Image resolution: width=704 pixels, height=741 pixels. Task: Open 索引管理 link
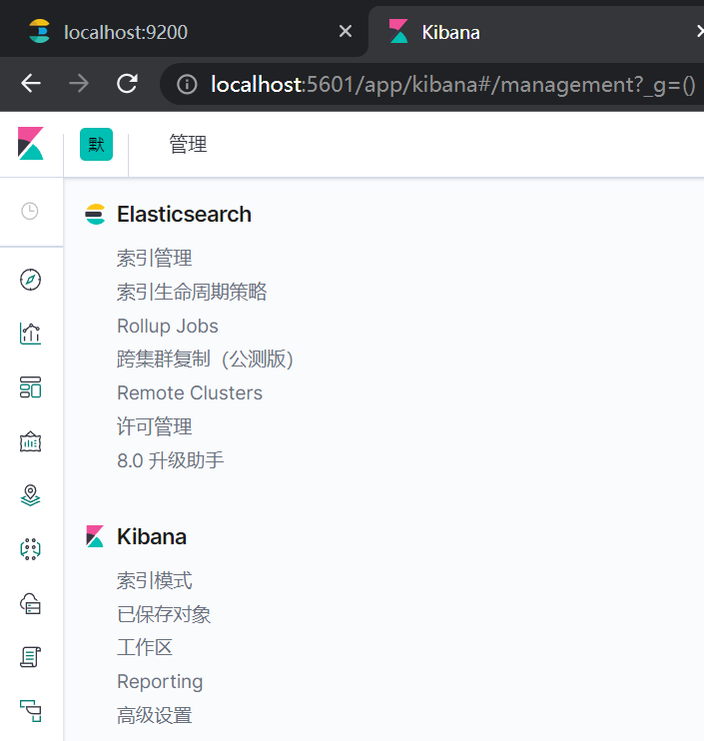coord(155,258)
